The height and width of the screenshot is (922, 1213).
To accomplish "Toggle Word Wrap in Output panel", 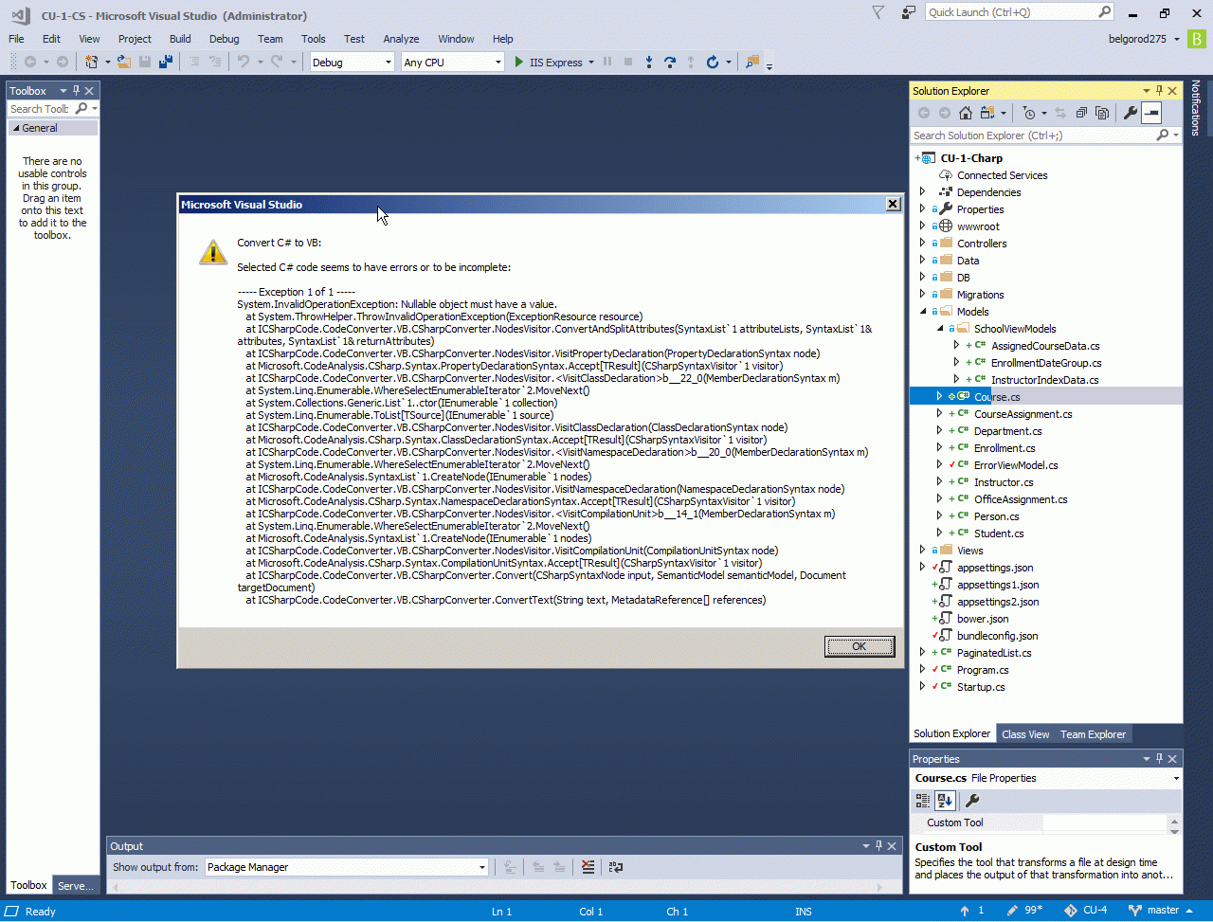I will [616, 867].
